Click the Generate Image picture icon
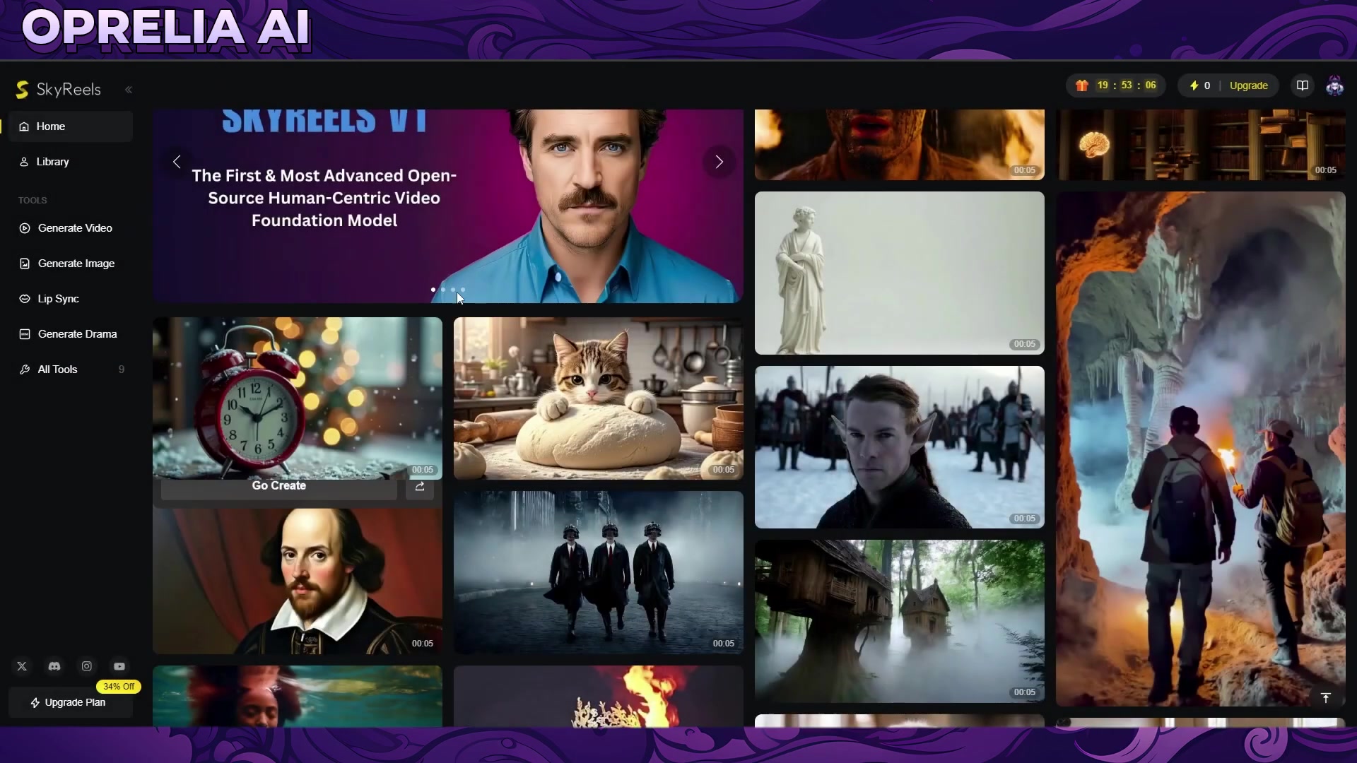Screen dimensions: 1357x763 click(x=25, y=264)
